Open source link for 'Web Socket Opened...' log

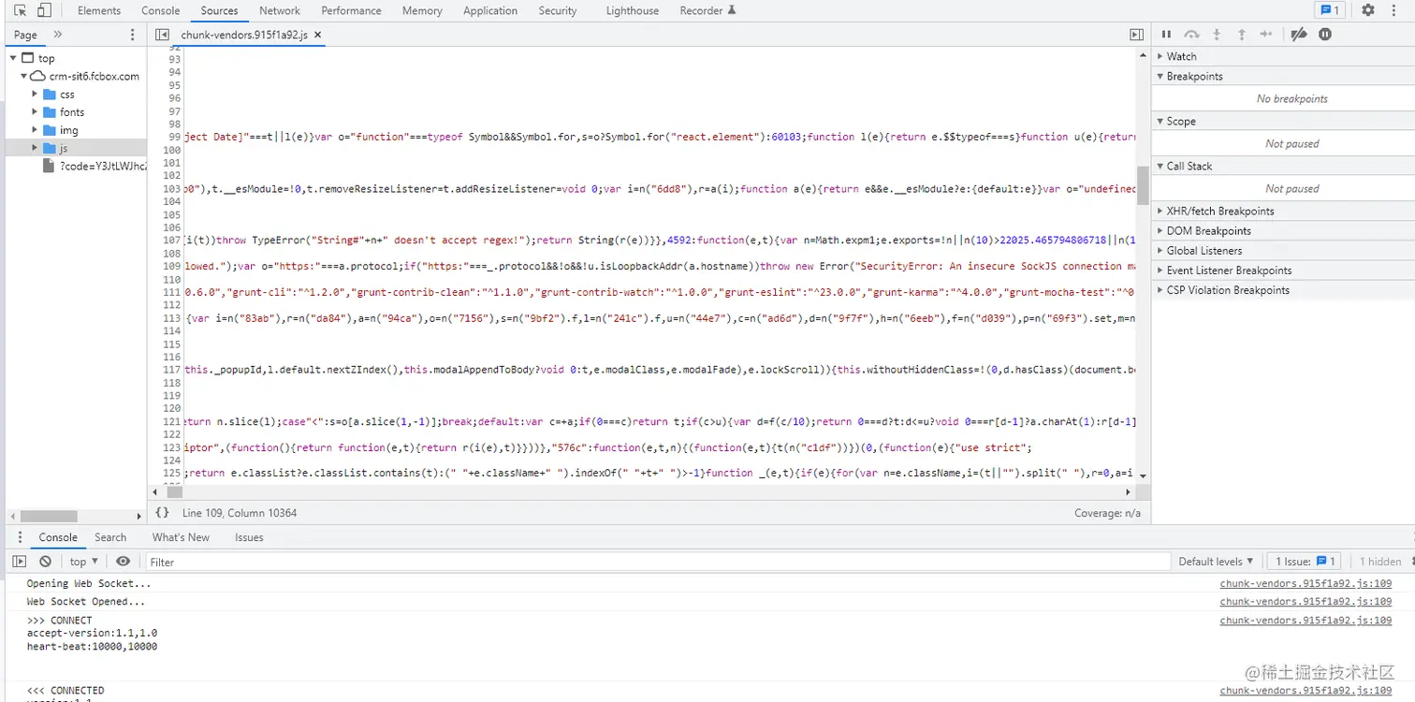coord(1306,602)
